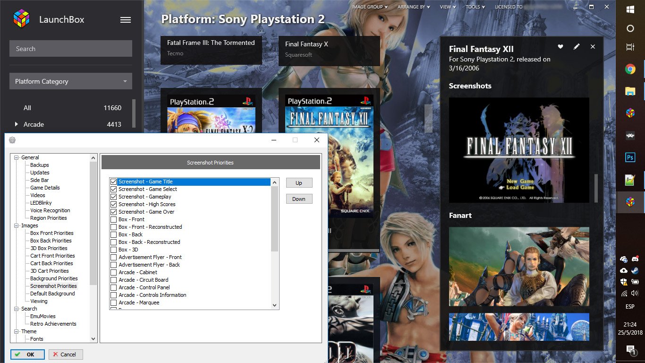The image size is (645, 363).
Task: Open the Final Fantasy XII title screenshot
Action: (519, 150)
